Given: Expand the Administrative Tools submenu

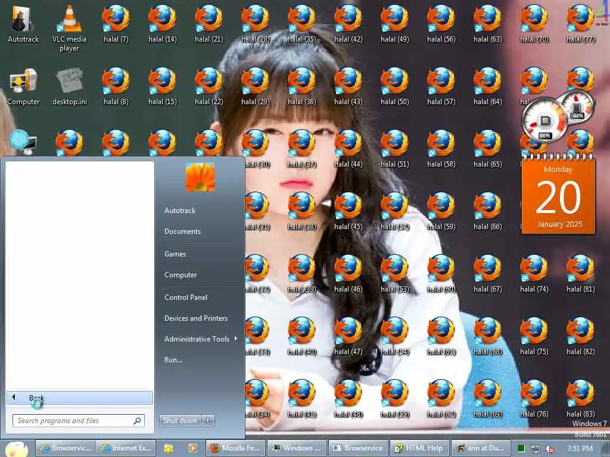Looking at the screenshot, I should [200, 339].
